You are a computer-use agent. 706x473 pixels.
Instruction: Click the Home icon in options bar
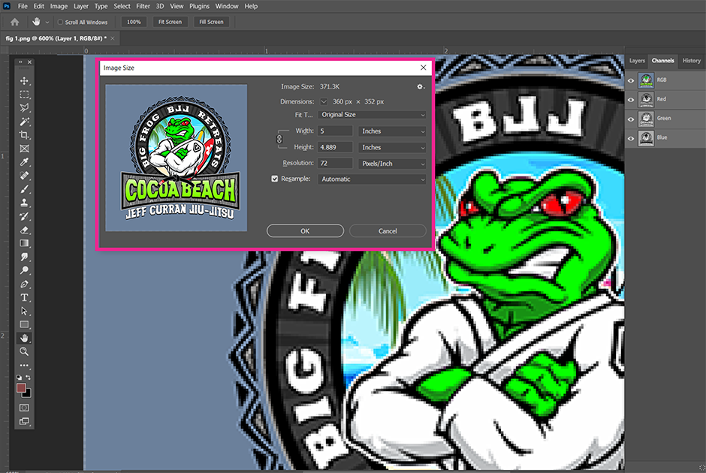pos(15,22)
